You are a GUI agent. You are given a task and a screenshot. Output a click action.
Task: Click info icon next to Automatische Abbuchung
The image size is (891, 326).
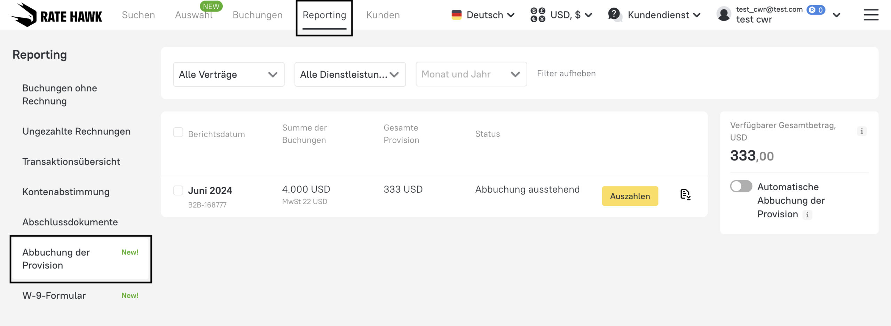807,215
